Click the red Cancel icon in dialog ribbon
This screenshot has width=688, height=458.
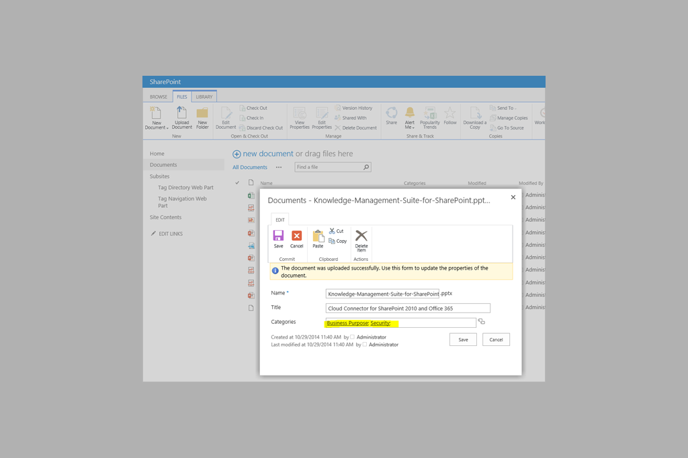click(296, 235)
